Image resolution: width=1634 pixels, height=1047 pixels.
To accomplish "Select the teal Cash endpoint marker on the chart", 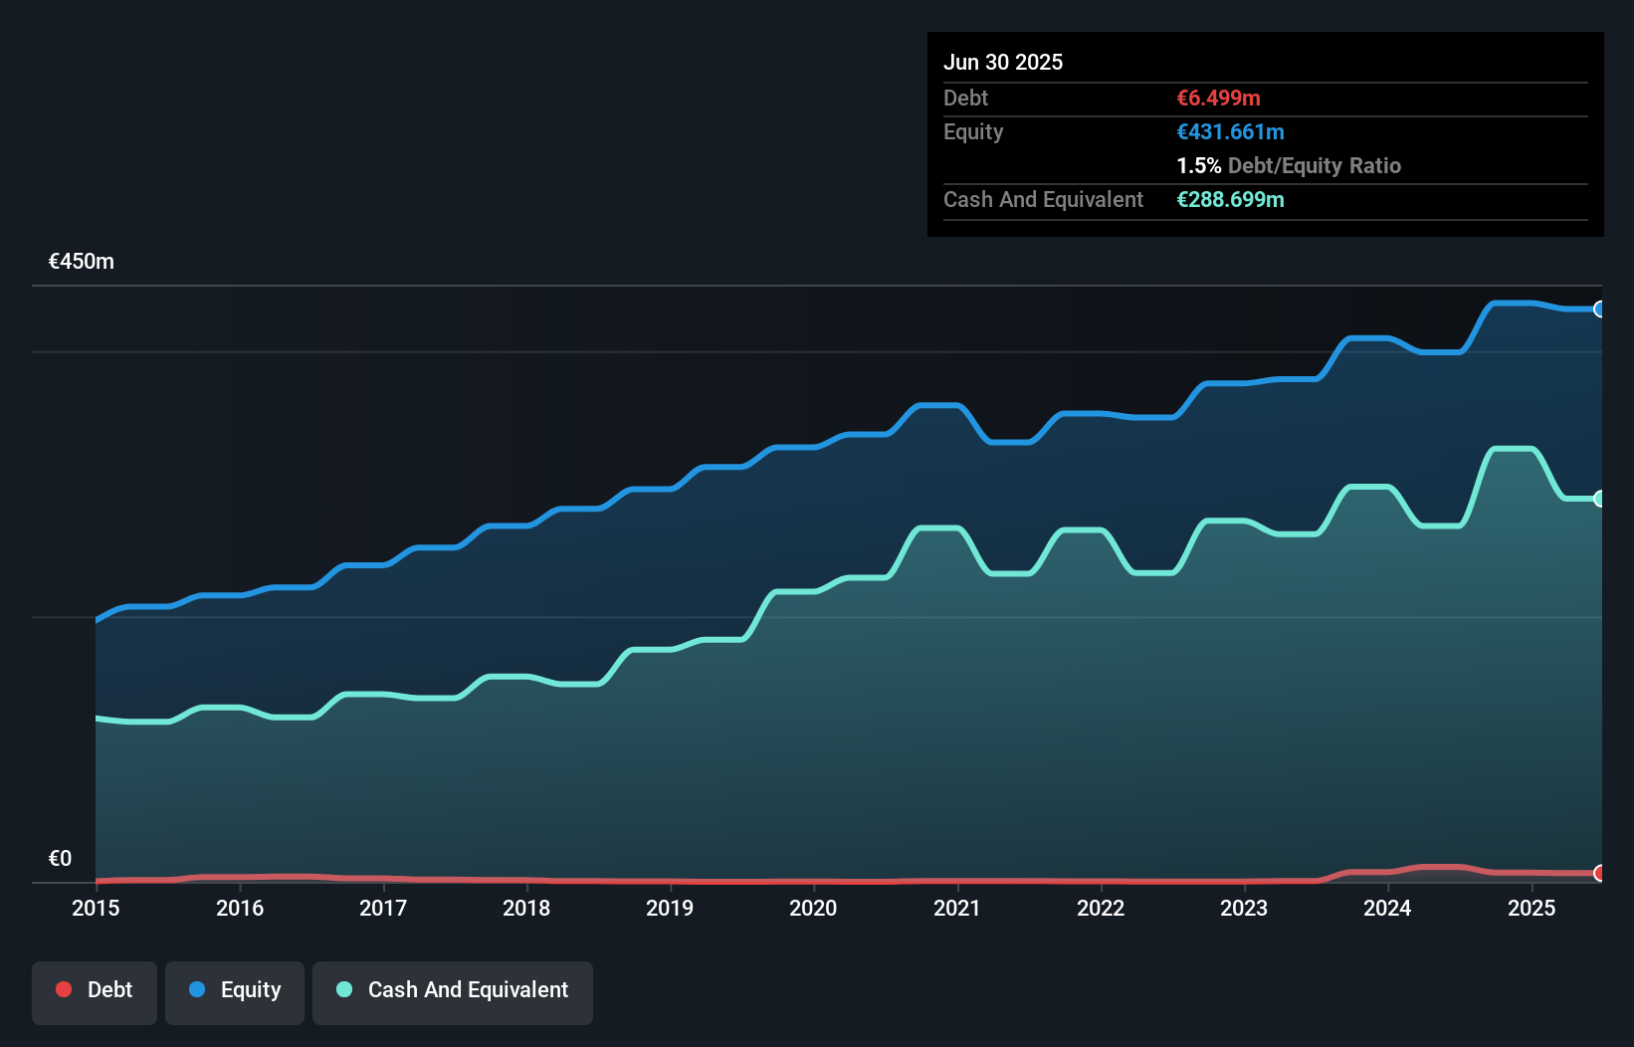I will [1600, 498].
